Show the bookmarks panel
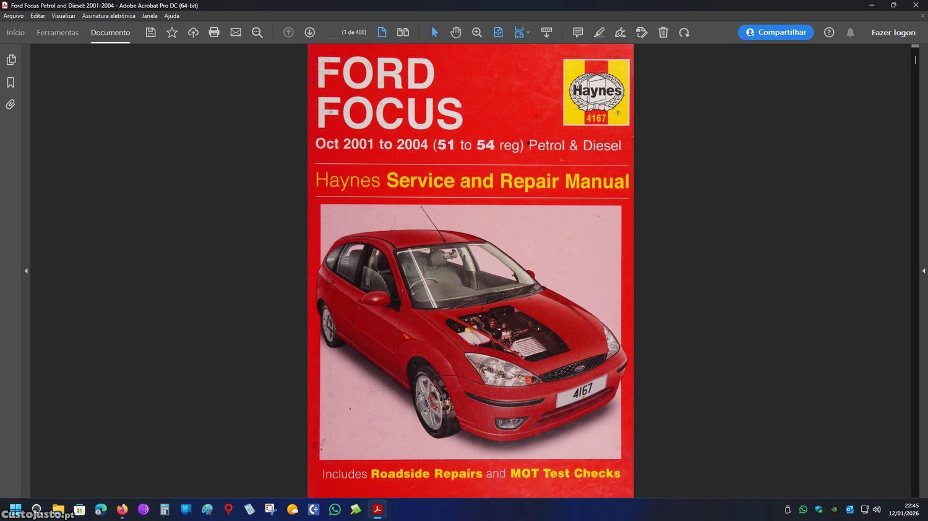 (x=11, y=83)
